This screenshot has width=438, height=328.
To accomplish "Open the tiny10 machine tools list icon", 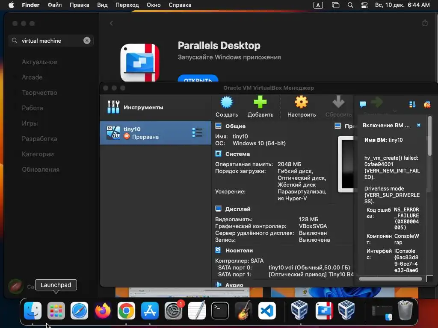I will pos(197,133).
